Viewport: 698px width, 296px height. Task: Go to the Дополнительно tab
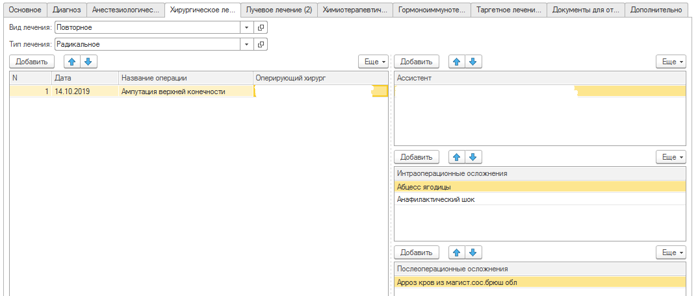[656, 10]
